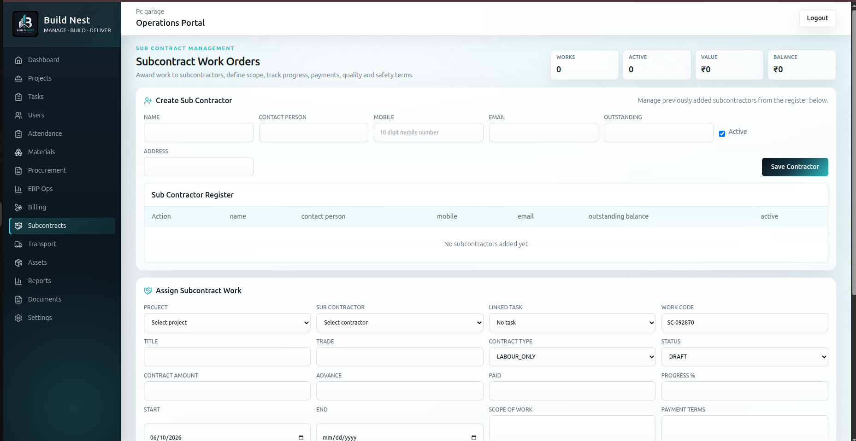
Task: Click the Contract Amount field
Action: tap(227, 391)
